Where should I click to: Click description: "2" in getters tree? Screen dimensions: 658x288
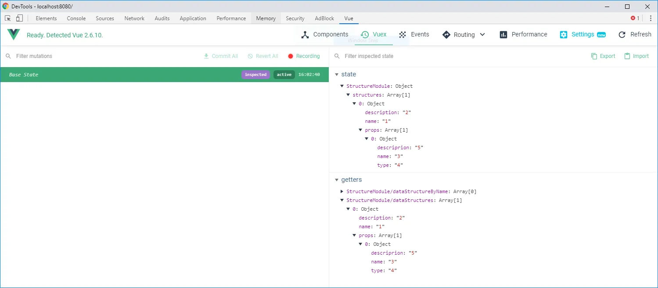click(x=382, y=218)
